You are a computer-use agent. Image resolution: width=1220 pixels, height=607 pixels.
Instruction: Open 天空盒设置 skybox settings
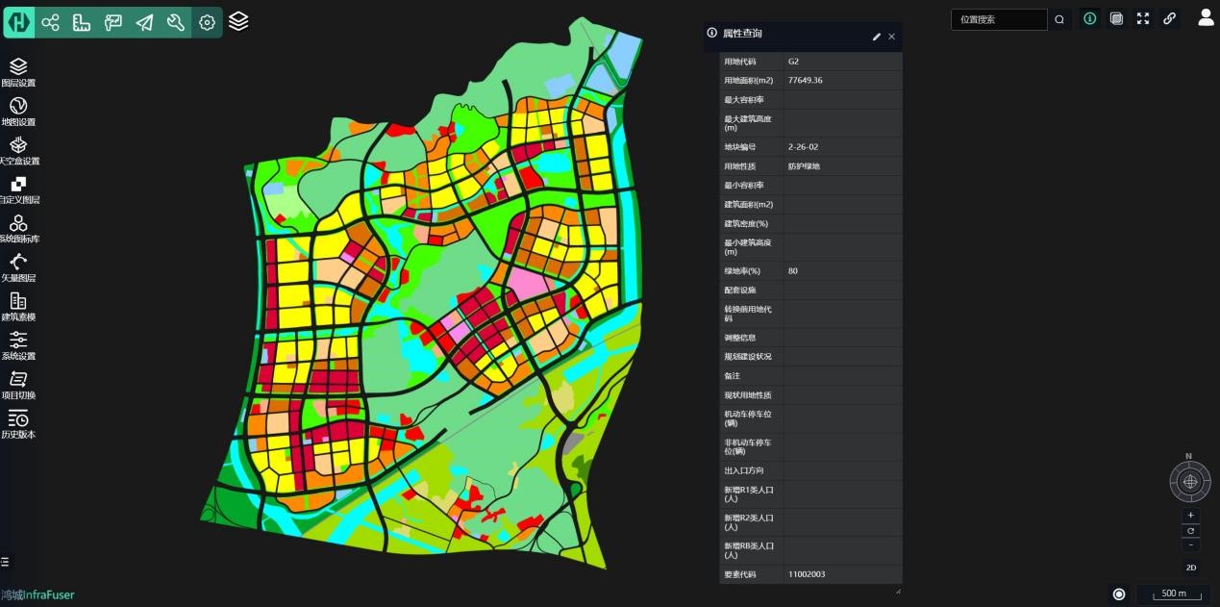18,151
